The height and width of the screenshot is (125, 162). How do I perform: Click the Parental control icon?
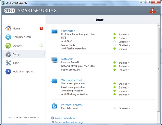[55, 106]
